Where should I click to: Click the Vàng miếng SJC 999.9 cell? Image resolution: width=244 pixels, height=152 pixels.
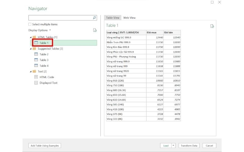[126, 37]
